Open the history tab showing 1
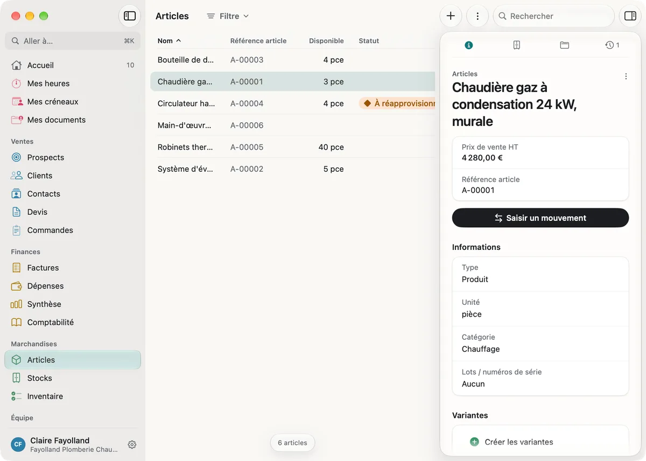 tap(612, 45)
